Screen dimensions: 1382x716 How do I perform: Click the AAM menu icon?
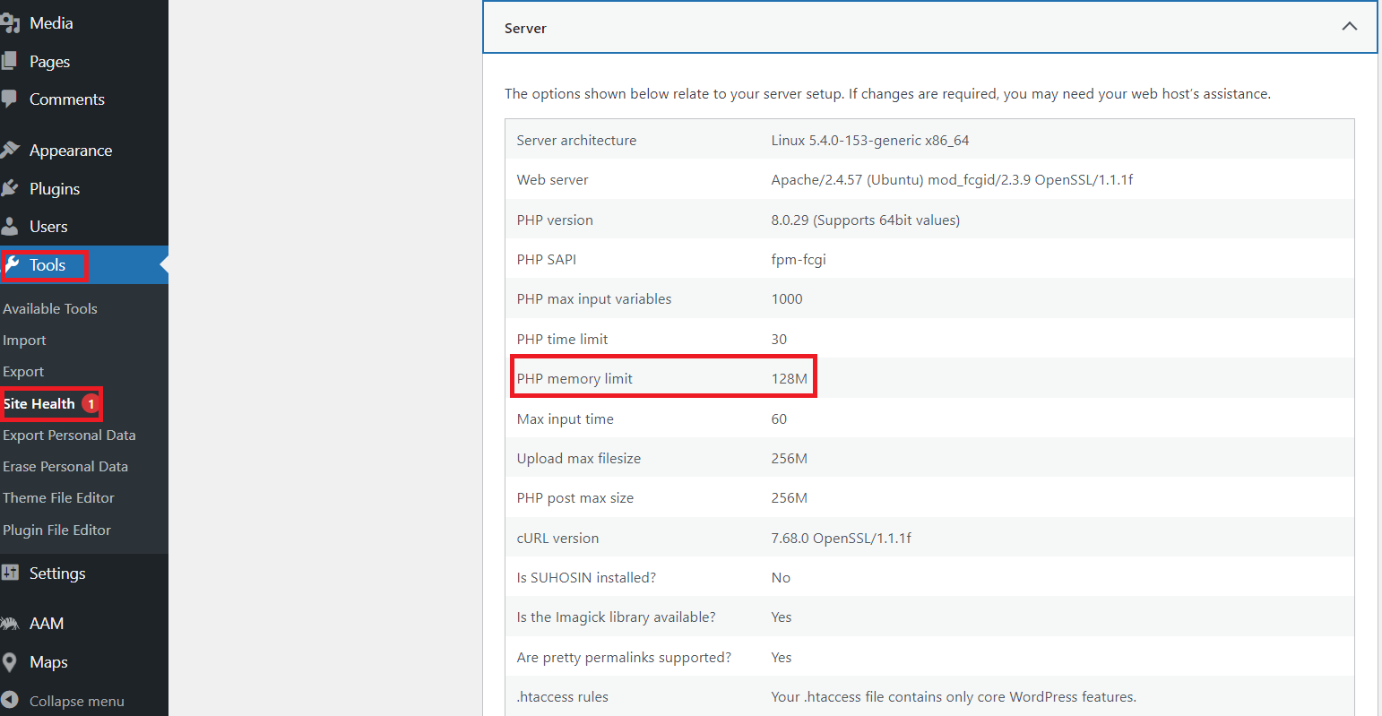pos(10,624)
